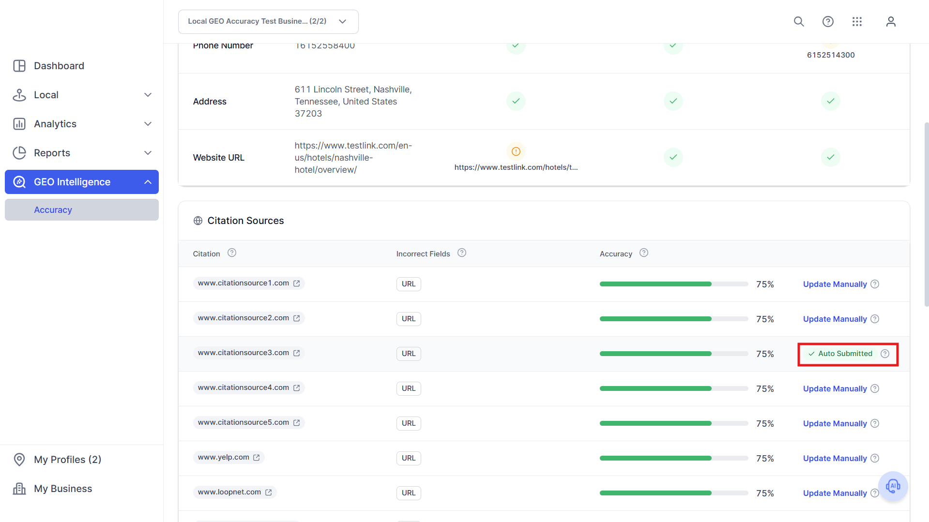Select the Accuracy submenu item

tap(82, 210)
